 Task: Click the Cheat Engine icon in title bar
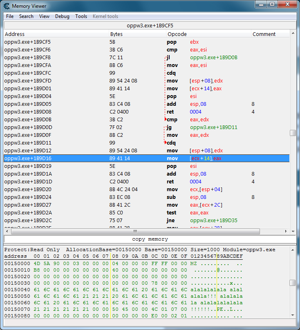[7, 6]
